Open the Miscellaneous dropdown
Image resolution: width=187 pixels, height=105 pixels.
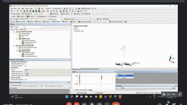41,16
